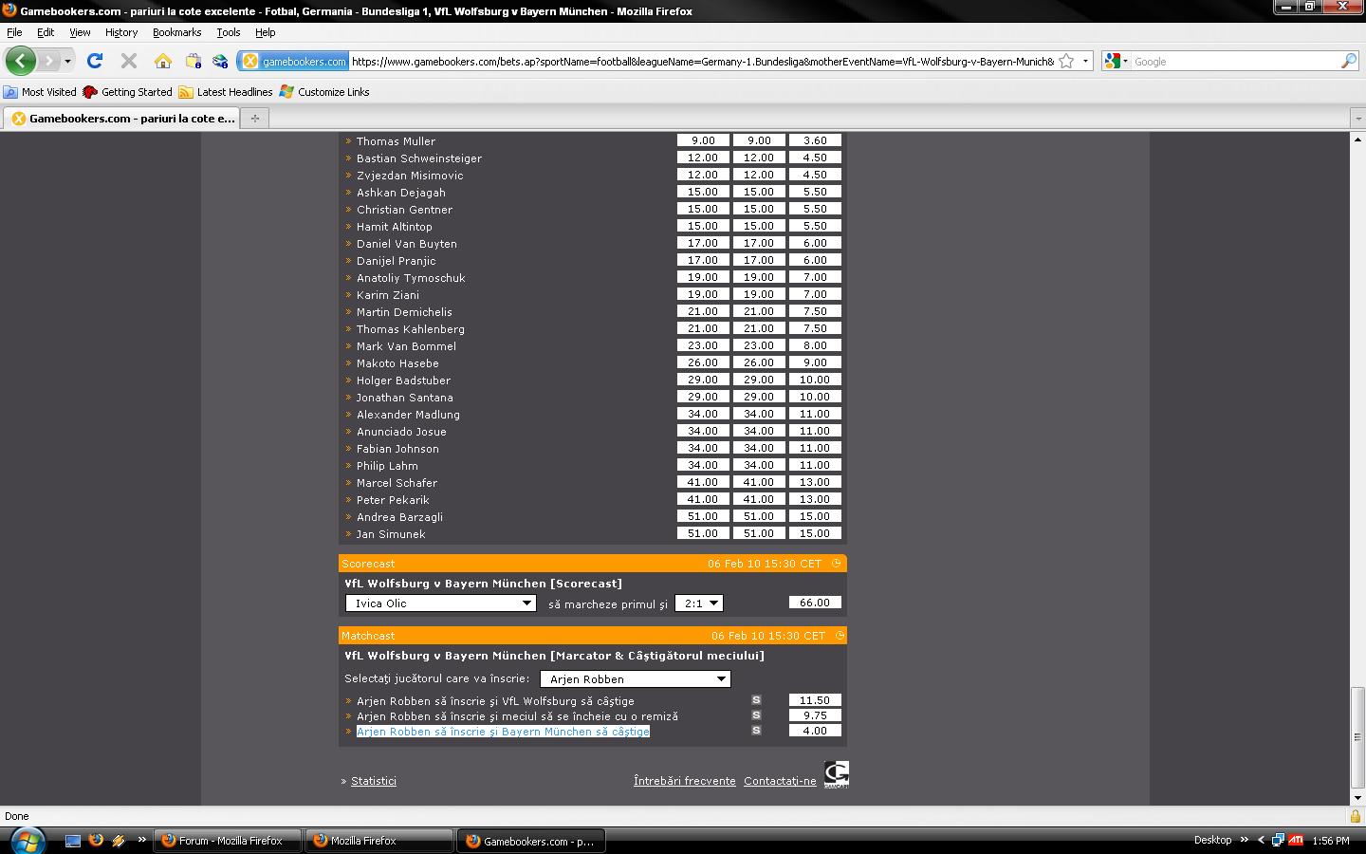Screen dimensions: 1366x854
Task: Click the page scrollbar up arrow
Action: point(1357,139)
